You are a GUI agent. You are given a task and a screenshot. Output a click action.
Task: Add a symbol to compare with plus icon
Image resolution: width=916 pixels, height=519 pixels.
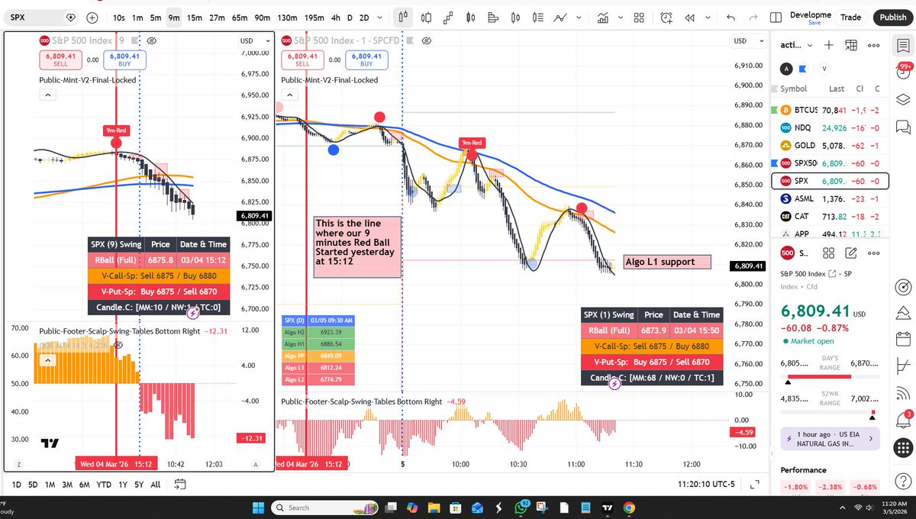point(92,17)
